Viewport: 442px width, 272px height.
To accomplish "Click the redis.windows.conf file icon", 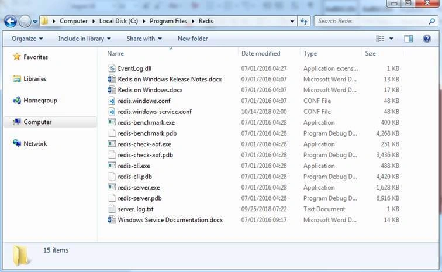I will click(x=112, y=101).
